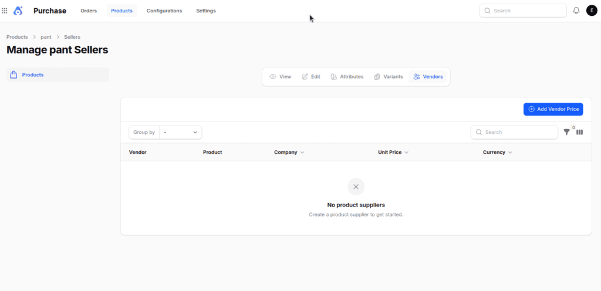Open the user avatar E menu
Viewport: 601px width, 291px height.
click(592, 11)
